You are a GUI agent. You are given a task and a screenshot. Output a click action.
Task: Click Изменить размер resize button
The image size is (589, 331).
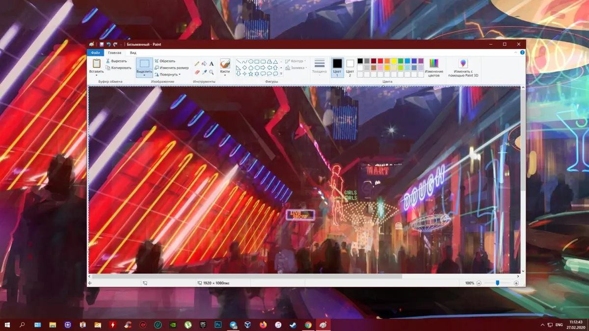pos(171,68)
